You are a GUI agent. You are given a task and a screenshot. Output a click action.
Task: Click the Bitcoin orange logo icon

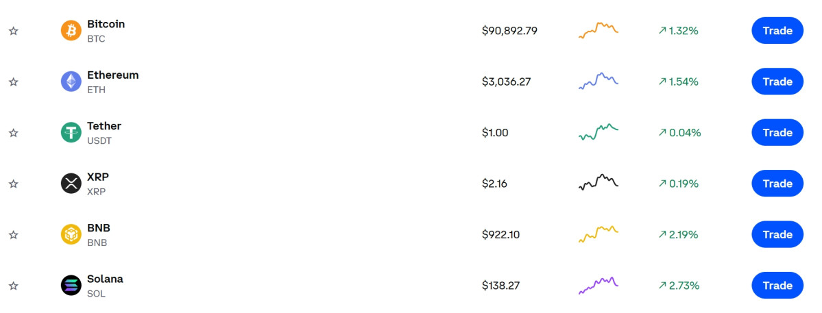click(x=71, y=31)
